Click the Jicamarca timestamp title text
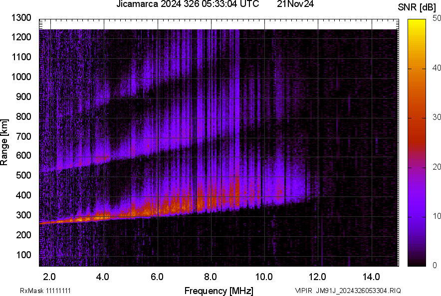 [187, 4]
